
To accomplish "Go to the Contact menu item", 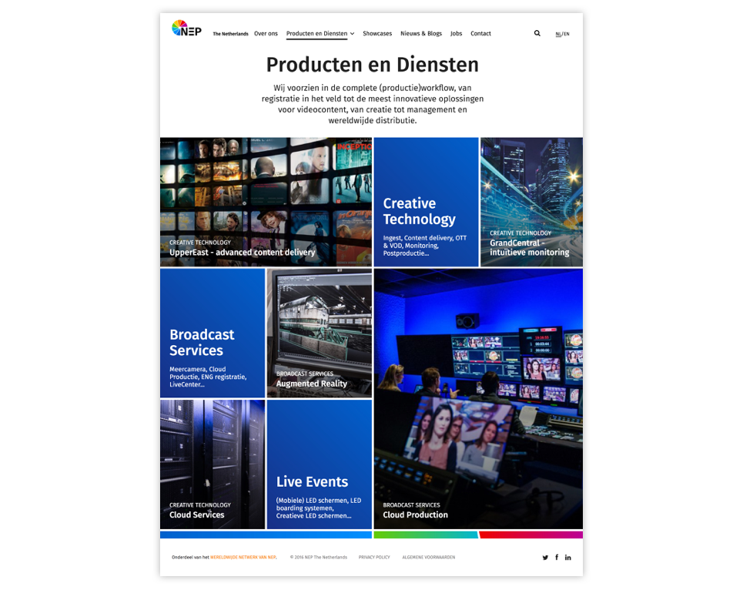I will 480,34.
